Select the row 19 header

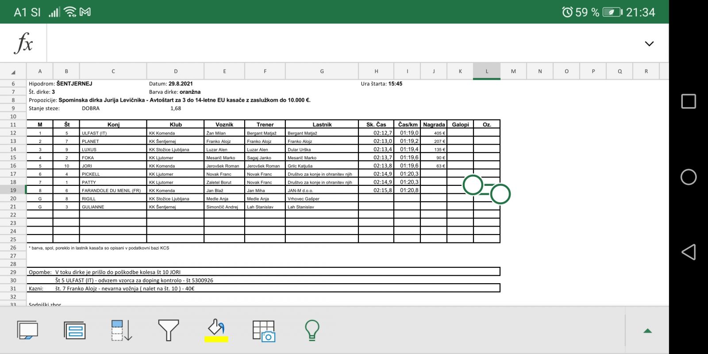(13, 190)
